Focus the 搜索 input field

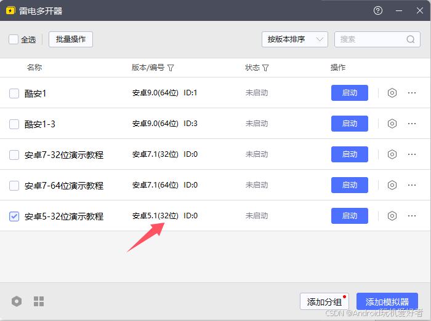tap(377, 39)
